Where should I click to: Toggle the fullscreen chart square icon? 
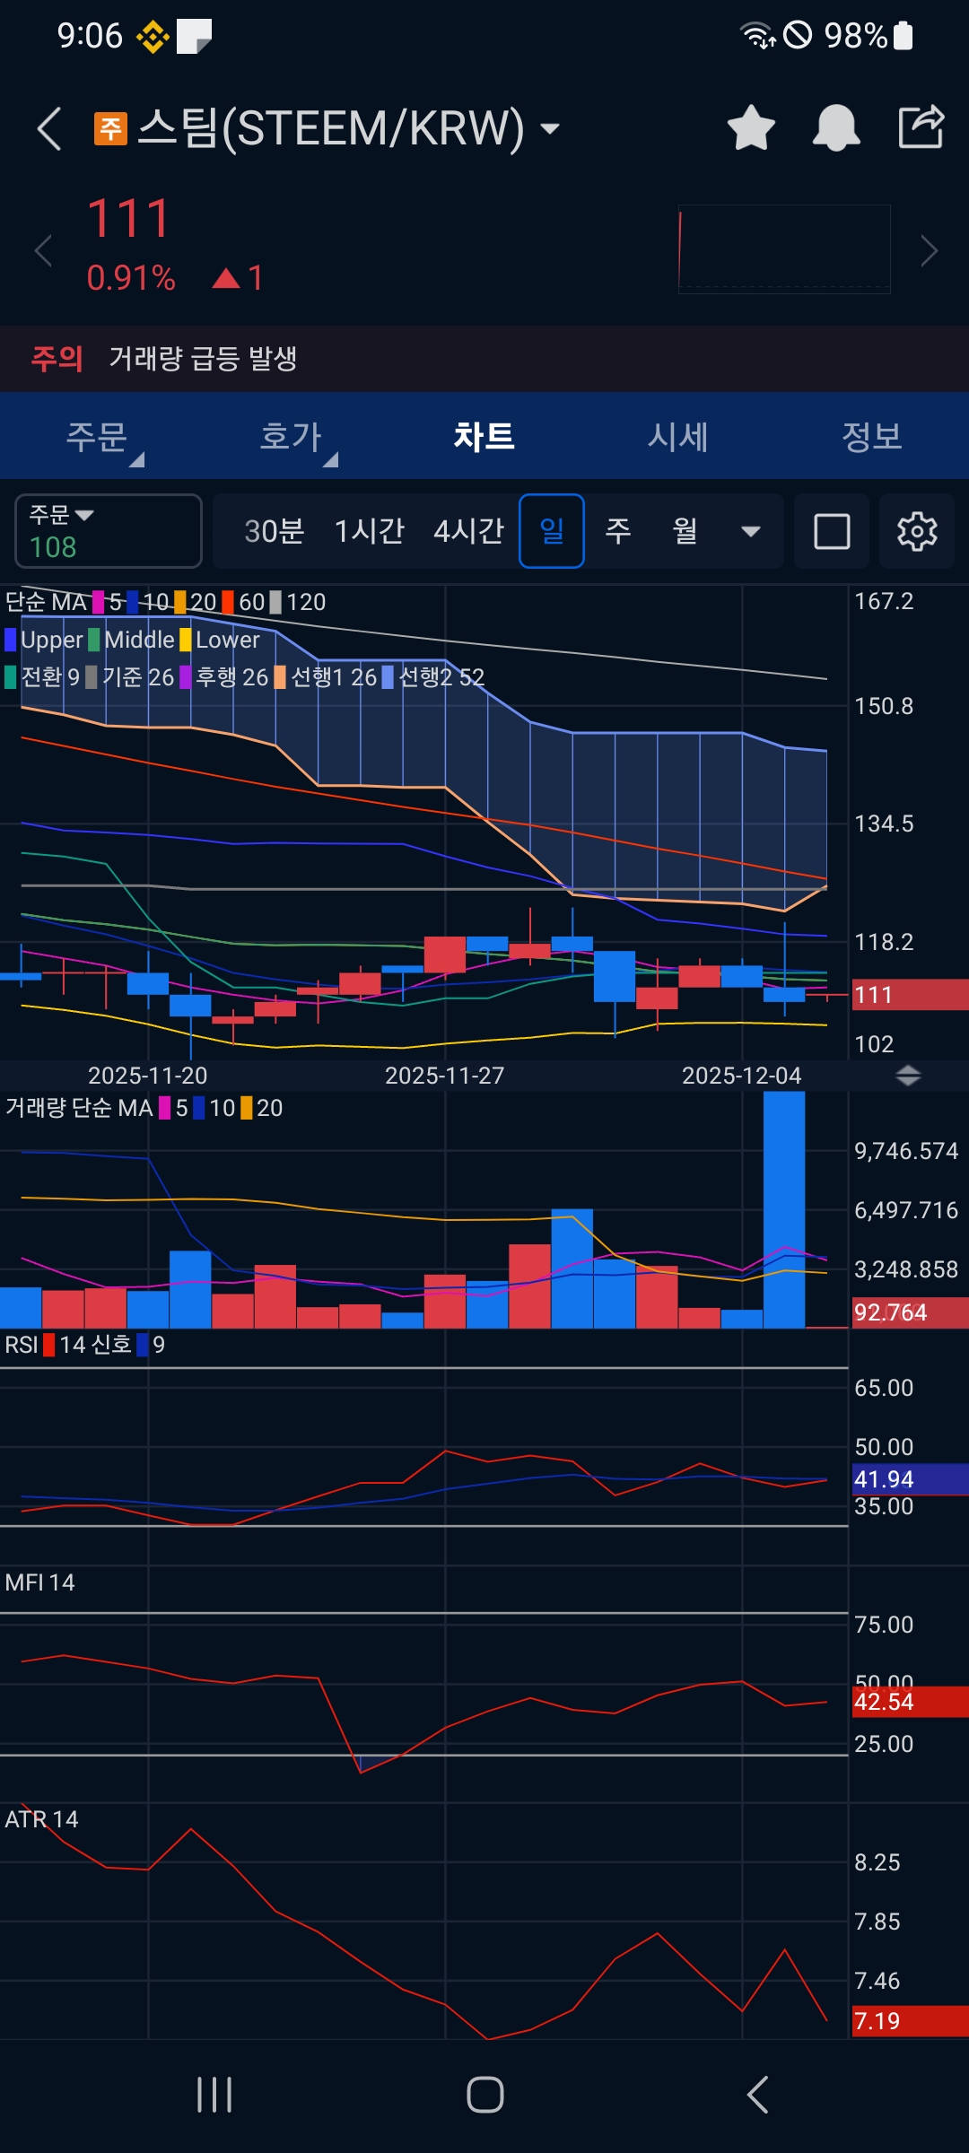[832, 531]
